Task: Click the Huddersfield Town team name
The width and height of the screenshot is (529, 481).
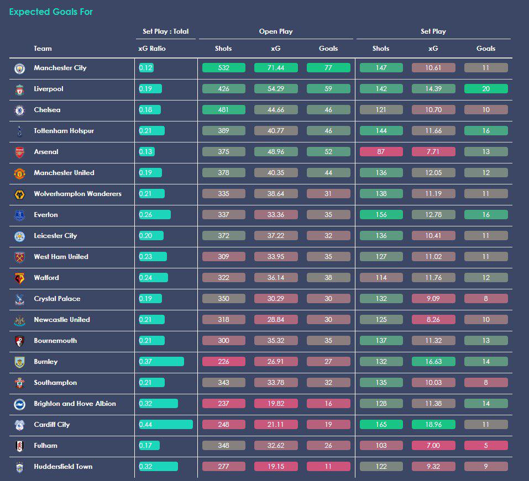Action: (x=63, y=467)
